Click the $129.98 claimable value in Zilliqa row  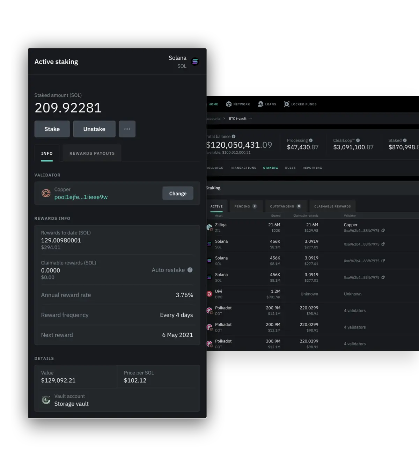[311, 231]
